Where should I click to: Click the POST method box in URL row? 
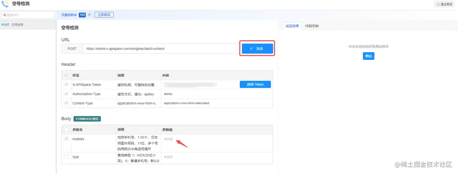click(x=72, y=49)
